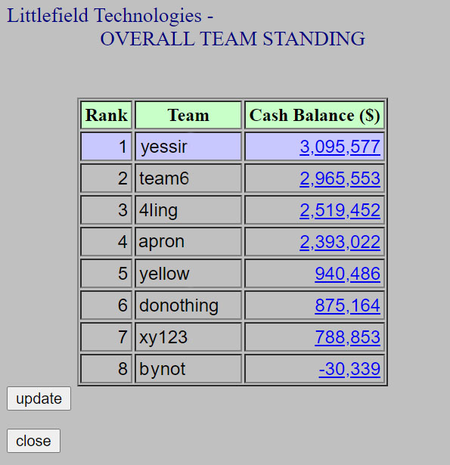Click the Cash Balance ($) column header

315,115
